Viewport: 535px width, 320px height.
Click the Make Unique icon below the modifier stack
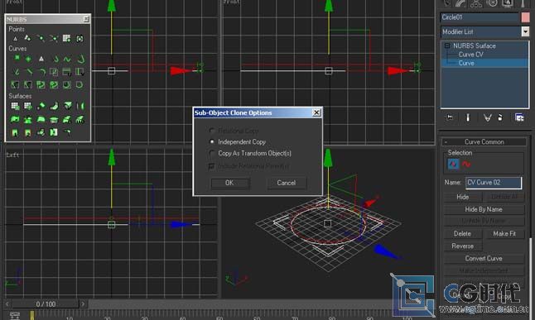[487, 118]
